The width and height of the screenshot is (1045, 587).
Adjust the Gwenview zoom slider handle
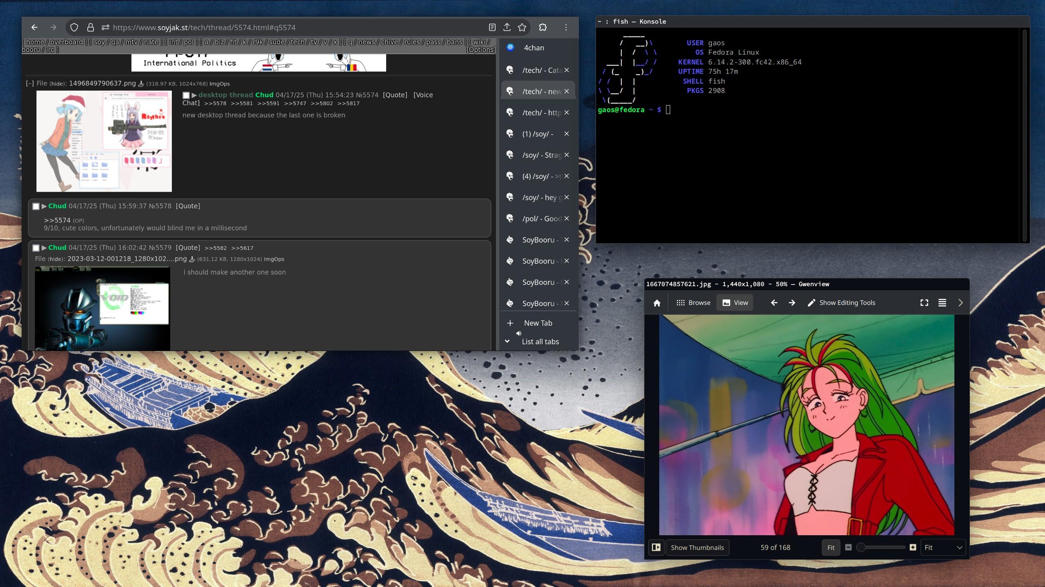861,547
